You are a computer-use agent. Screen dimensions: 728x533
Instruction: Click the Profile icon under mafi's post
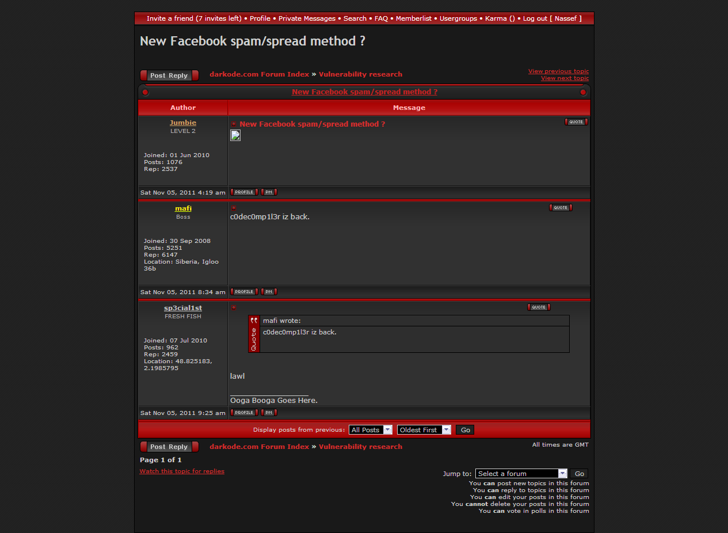tap(244, 292)
